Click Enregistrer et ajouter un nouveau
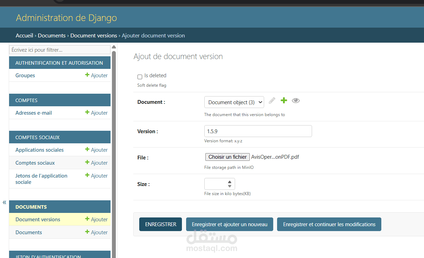This screenshot has height=258, width=424. [229, 224]
